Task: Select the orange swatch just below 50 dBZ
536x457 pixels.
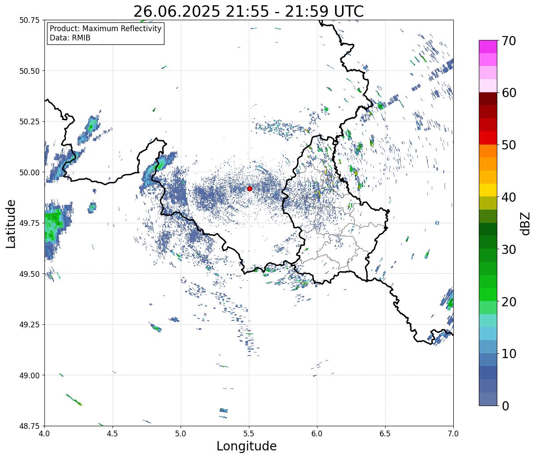Action: 488,151
